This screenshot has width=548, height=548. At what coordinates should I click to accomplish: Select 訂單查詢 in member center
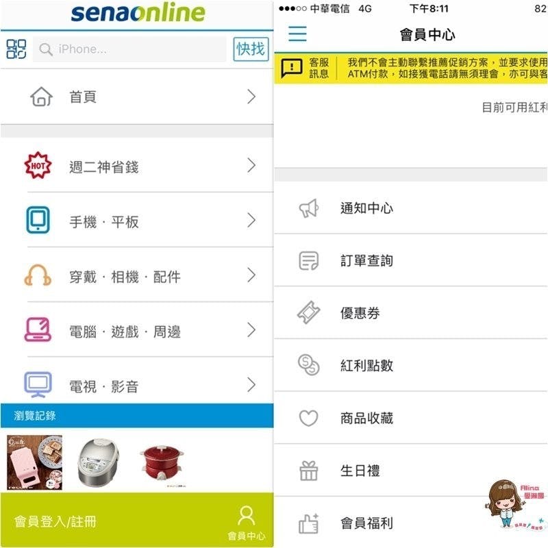tap(411, 260)
